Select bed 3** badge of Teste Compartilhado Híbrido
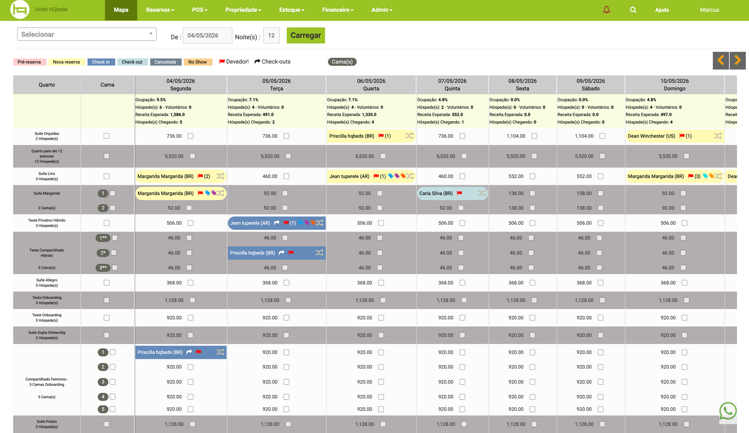749x433 pixels. point(103,268)
